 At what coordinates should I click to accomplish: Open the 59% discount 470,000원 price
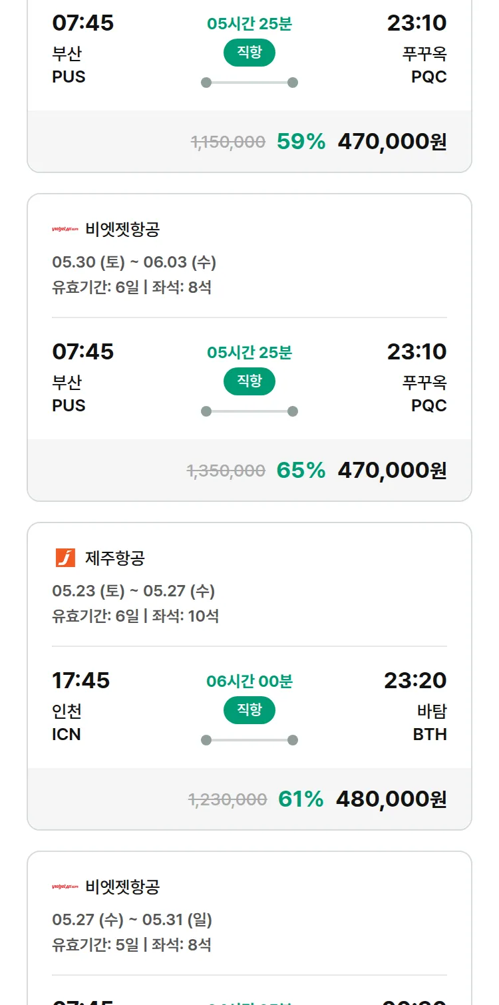click(x=393, y=141)
